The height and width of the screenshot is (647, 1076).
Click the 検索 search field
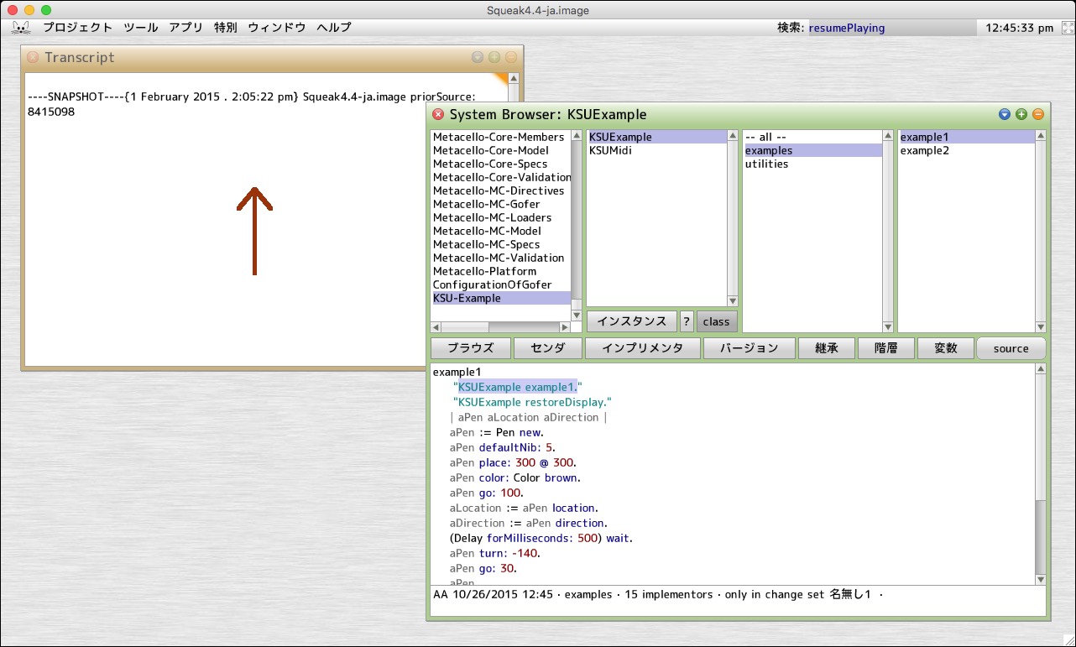(x=891, y=28)
